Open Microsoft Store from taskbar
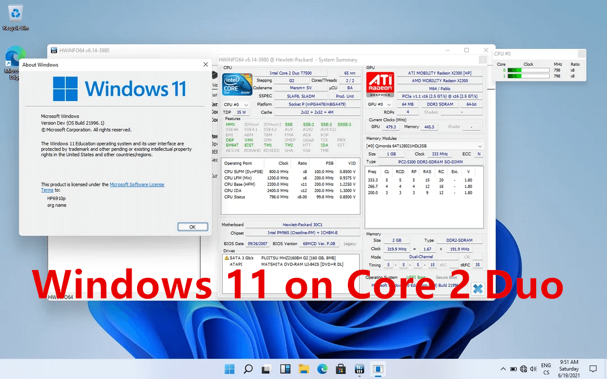Viewport: 607px width, 379px height. pyautogui.click(x=341, y=369)
